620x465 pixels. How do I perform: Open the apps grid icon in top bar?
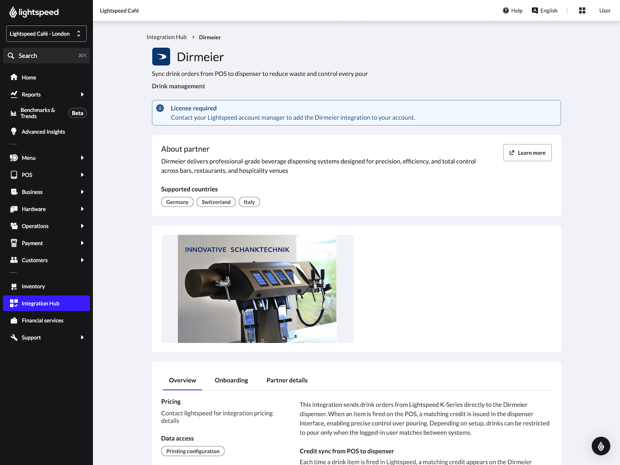582,10
